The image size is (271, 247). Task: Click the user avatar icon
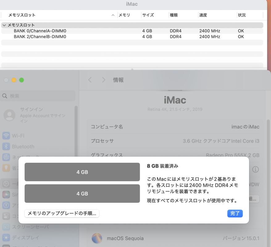pyautogui.click(x=9, y=115)
